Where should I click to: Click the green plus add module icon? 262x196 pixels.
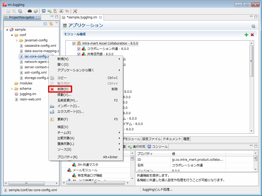click(x=246, y=35)
